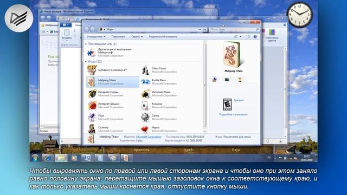This screenshot has width=347, height=195.
Task: Click the search magnifier icon in Games window
Action: tap(257, 29)
